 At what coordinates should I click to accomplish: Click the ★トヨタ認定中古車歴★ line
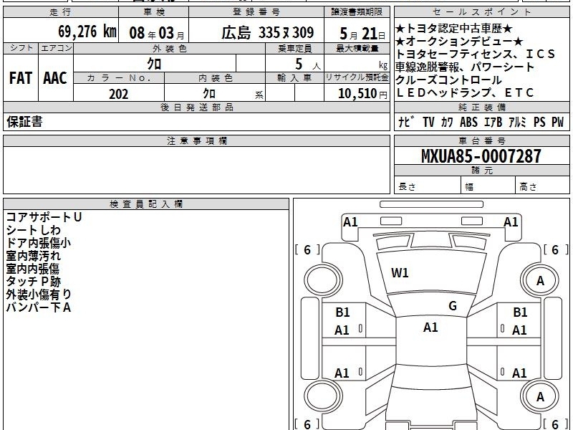[x=454, y=29]
